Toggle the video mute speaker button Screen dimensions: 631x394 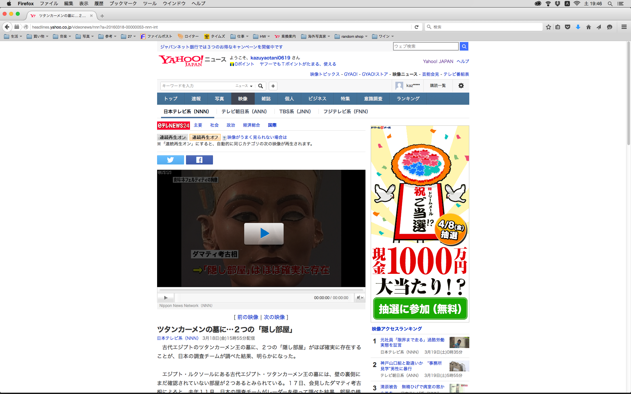pos(360,298)
